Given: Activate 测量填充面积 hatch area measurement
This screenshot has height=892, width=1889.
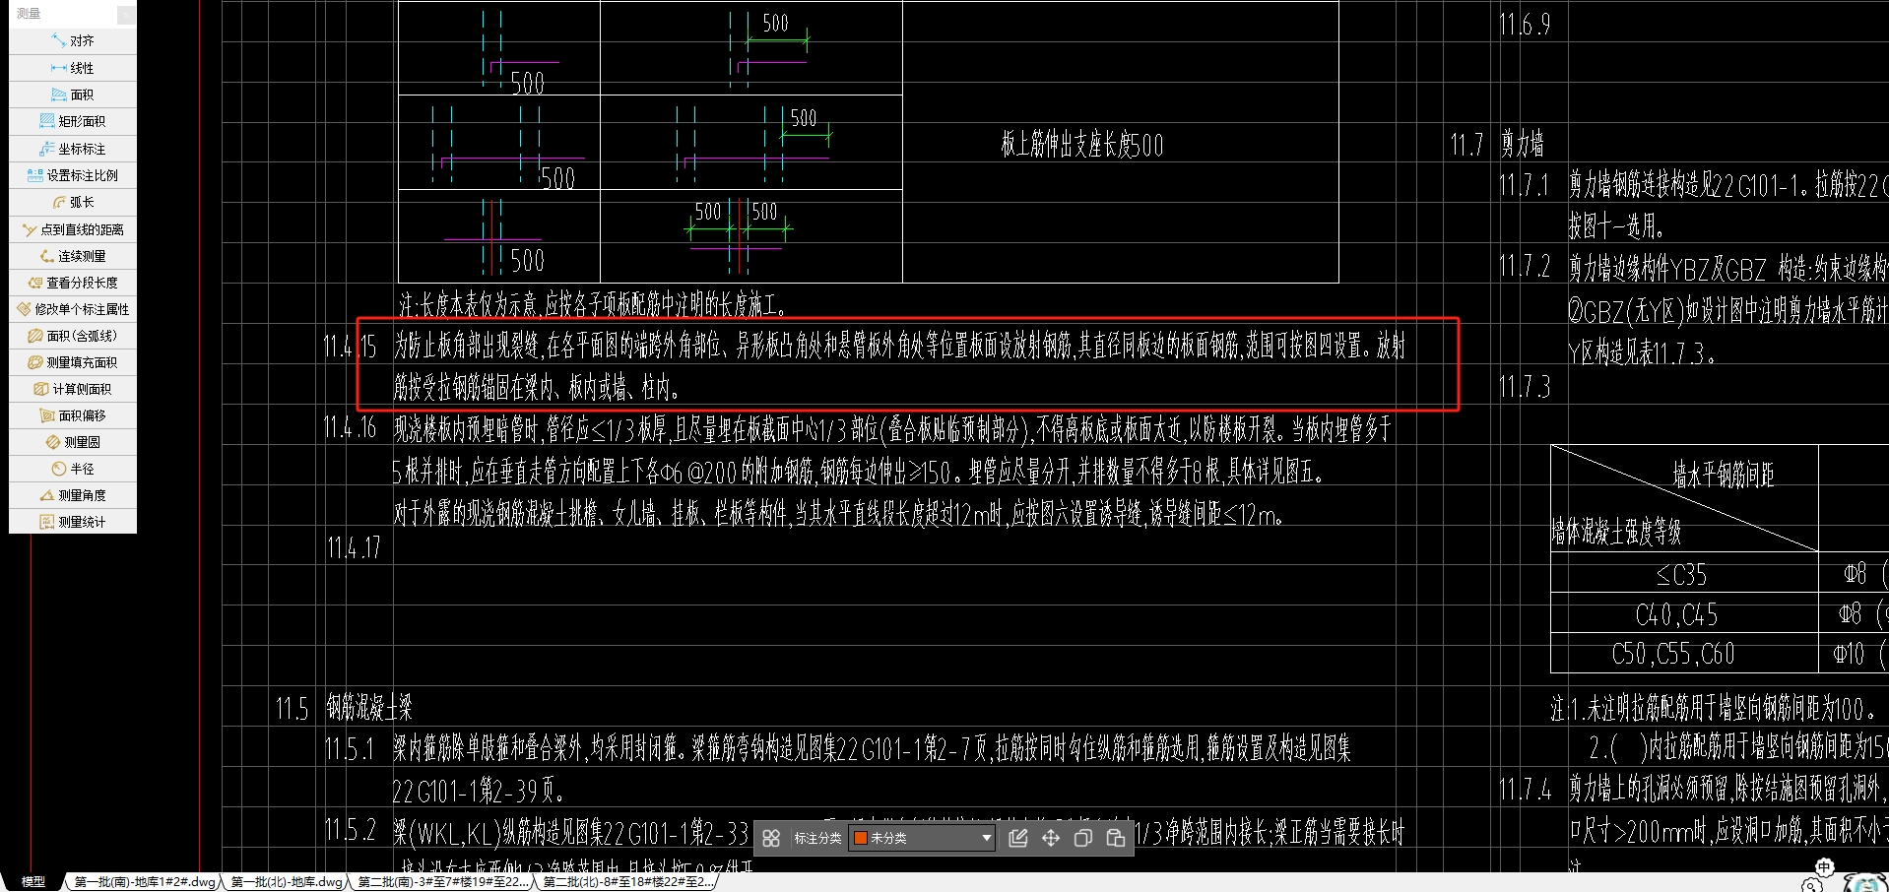Looking at the screenshot, I should pyautogui.click(x=73, y=362).
